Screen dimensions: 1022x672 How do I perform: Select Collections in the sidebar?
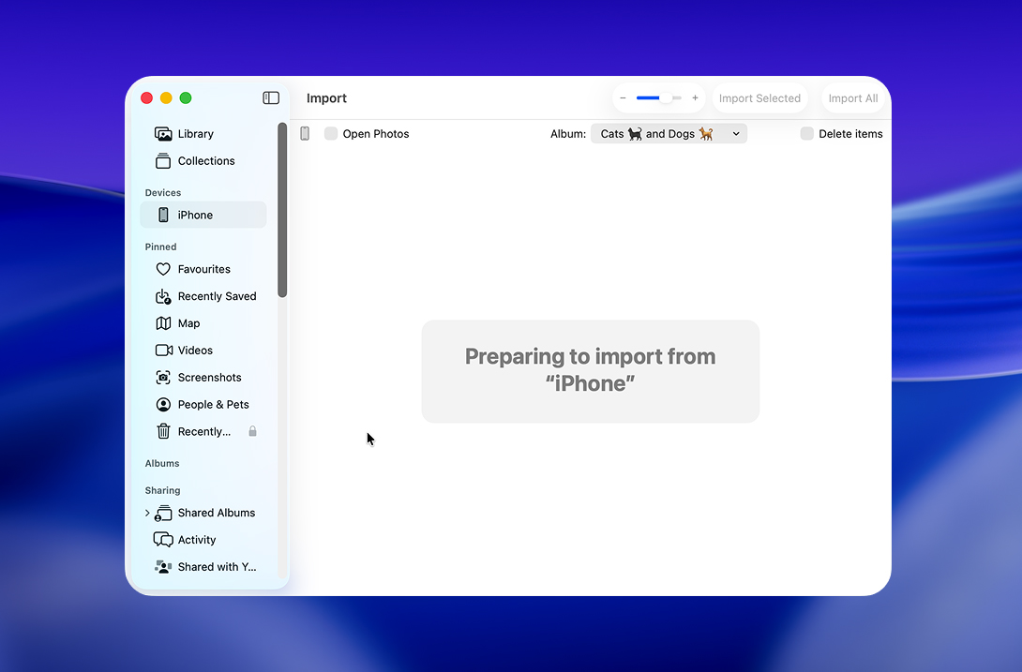click(203, 161)
